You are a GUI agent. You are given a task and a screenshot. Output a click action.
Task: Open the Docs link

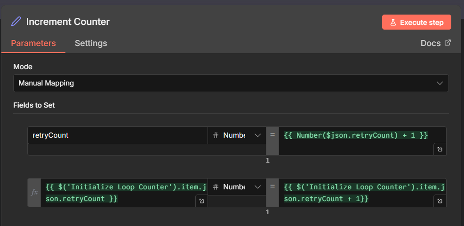(x=430, y=43)
